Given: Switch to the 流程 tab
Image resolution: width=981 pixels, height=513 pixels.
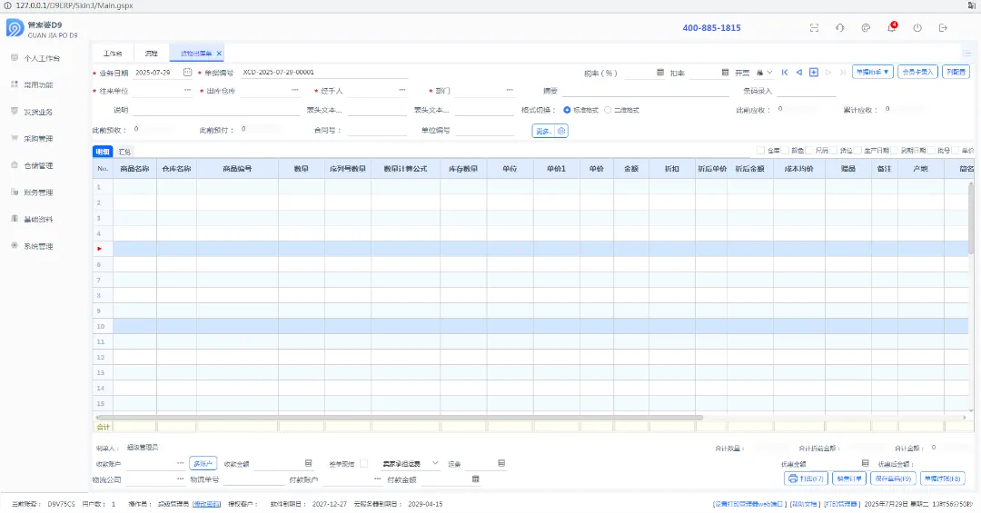Looking at the screenshot, I should [x=152, y=54].
